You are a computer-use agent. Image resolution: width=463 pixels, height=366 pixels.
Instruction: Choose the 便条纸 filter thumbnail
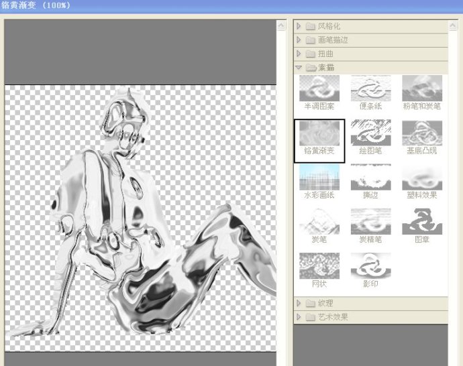[370, 88]
